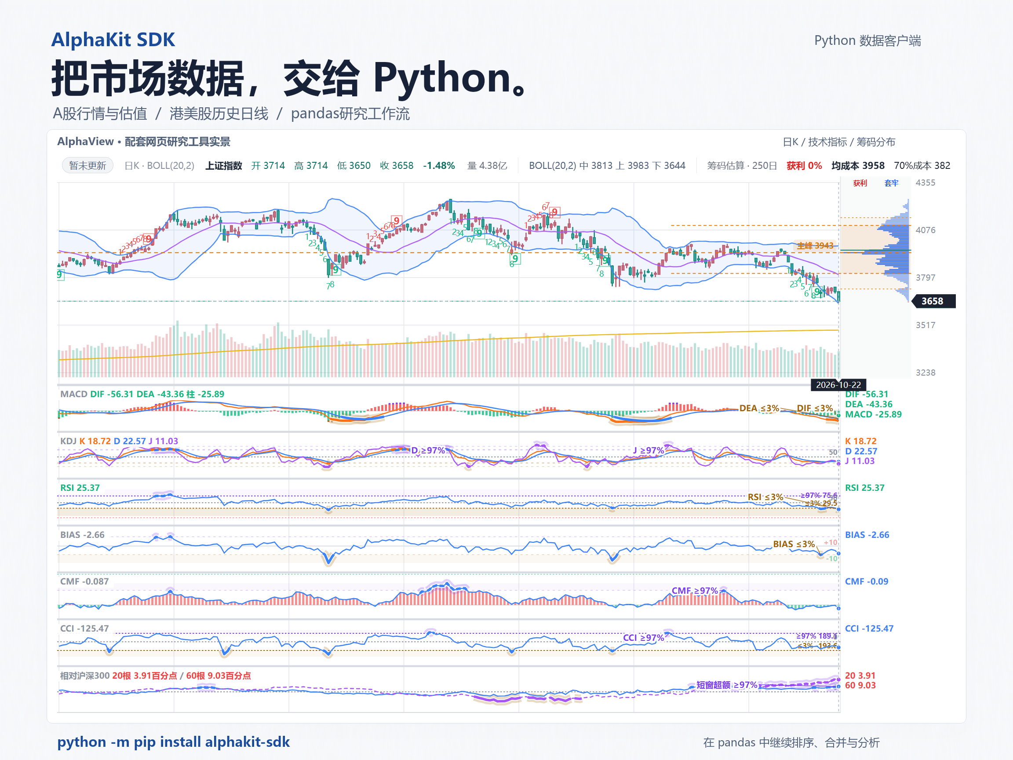Click the 均成本 3958 value

coord(858,165)
